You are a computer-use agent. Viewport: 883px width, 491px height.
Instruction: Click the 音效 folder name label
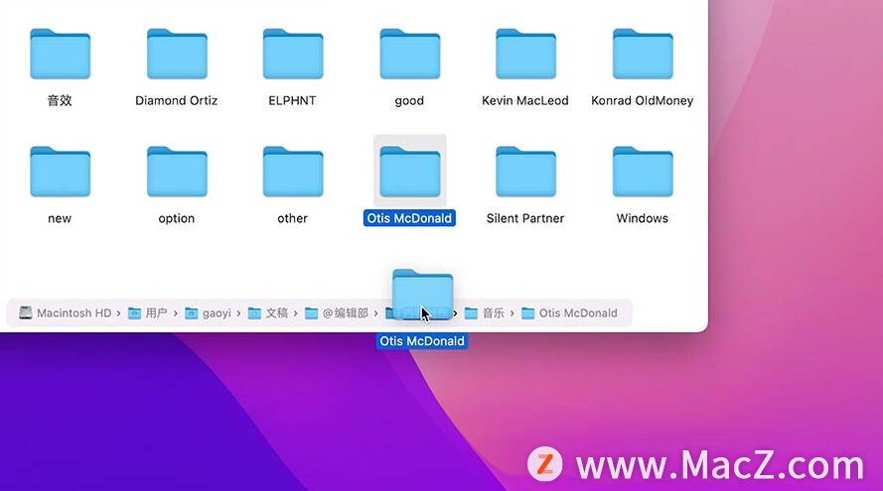pyautogui.click(x=60, y=100)
